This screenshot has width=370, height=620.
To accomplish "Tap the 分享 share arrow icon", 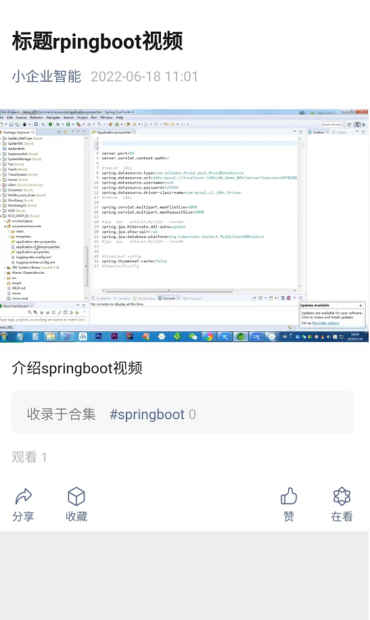I will (24, 496).
